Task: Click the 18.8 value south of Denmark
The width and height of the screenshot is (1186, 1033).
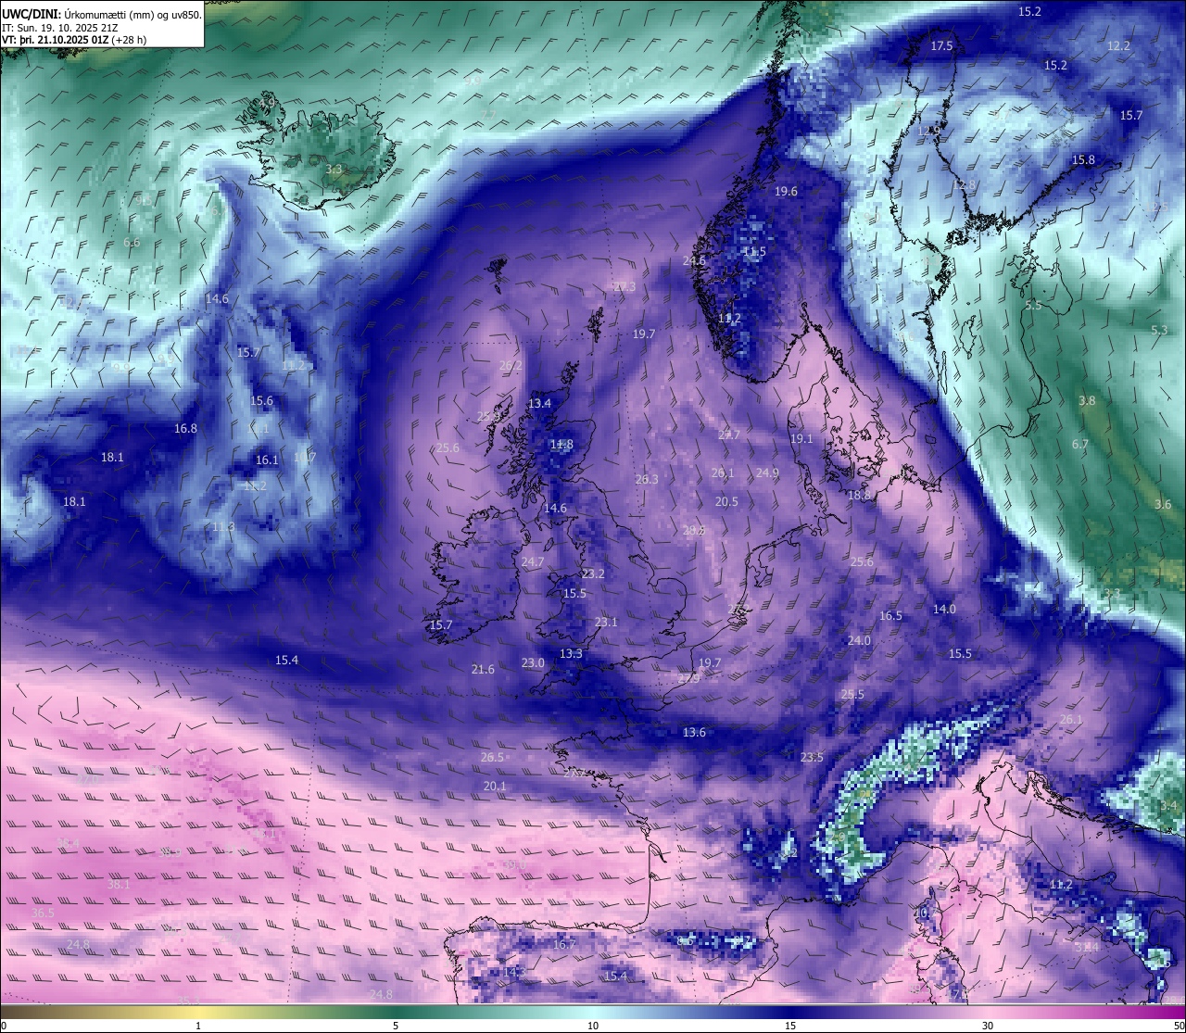Action: [860, 497]
